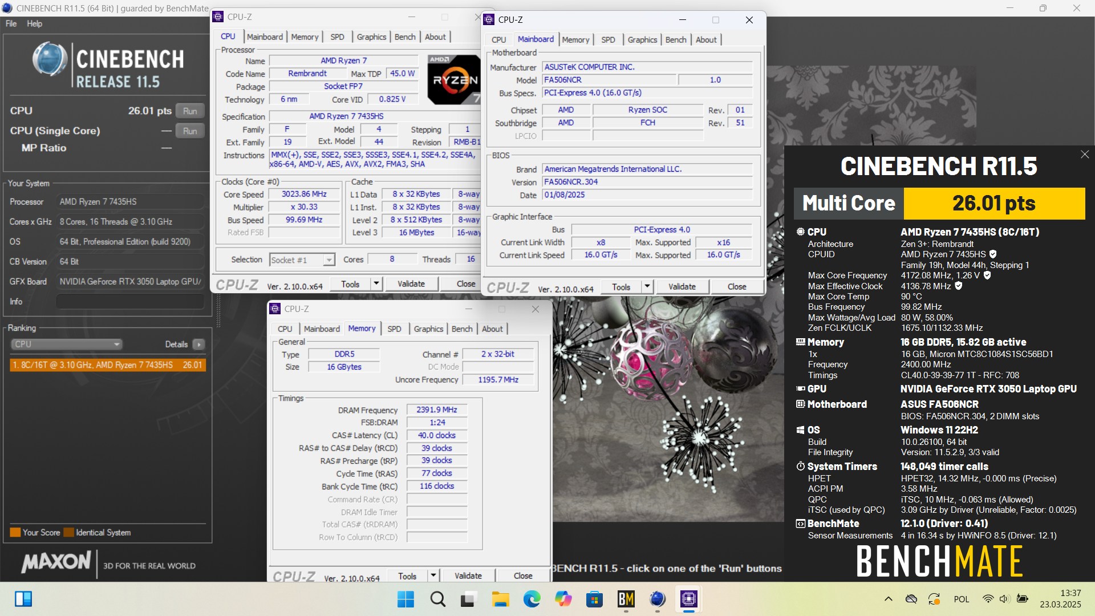The height and width of the screenshot is (616, 1095).
Task: Open File Explorer folder icon on taskbar
Action: pos(500,599)
